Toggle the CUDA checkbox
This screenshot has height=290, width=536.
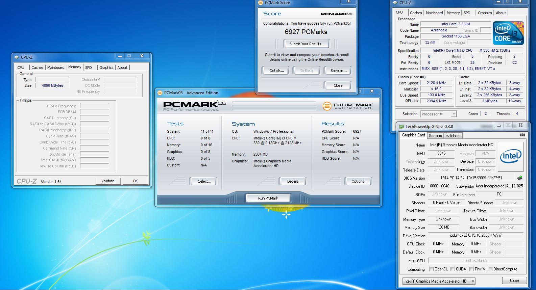pos(453,269)
